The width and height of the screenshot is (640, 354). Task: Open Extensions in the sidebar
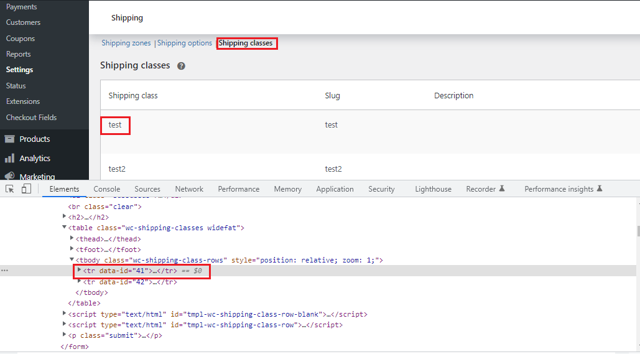[x=23, y=101]
